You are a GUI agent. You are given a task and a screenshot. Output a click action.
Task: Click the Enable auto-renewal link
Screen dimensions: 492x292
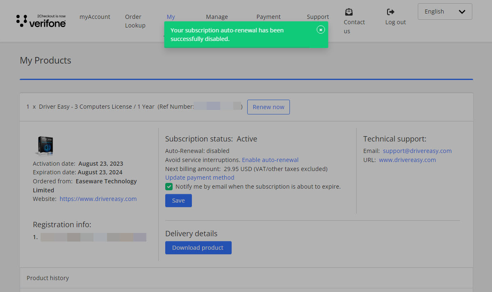(x=270, y=160)
